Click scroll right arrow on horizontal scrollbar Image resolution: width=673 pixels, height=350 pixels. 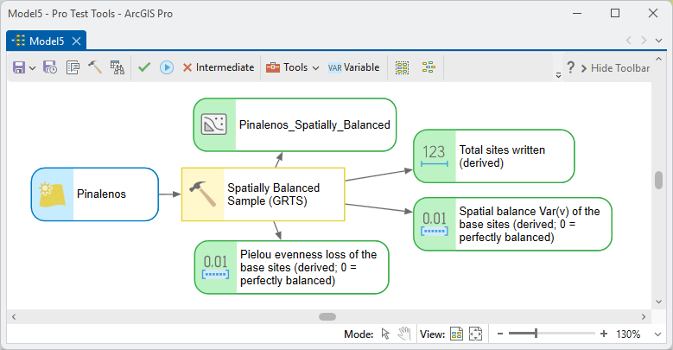pyautogui.click(x=644, y=317)
